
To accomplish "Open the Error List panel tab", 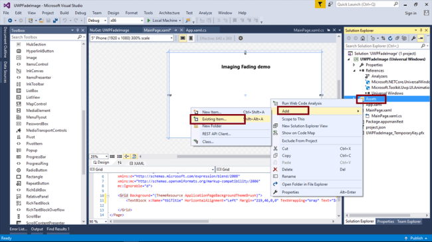I will [19, 229].
